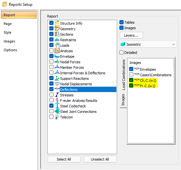Click the Telecom antenna icon
181x170 pixels.
pyautogui.click(x=57, y=117)
